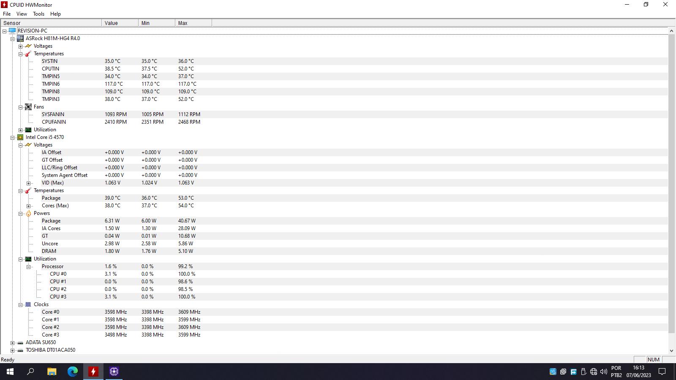Open the Help menu
The width and height of the screenshot is (676, 380).
(x=55, y=14)
